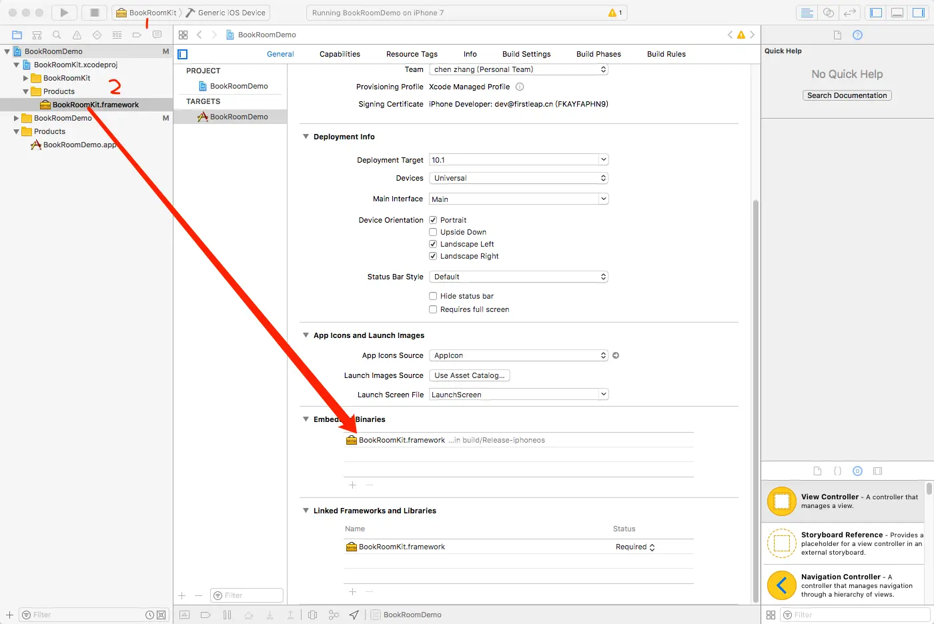Toggle the Landscape Right checkbox
Screen dimensions: 934x624
(x=433, y=256)
